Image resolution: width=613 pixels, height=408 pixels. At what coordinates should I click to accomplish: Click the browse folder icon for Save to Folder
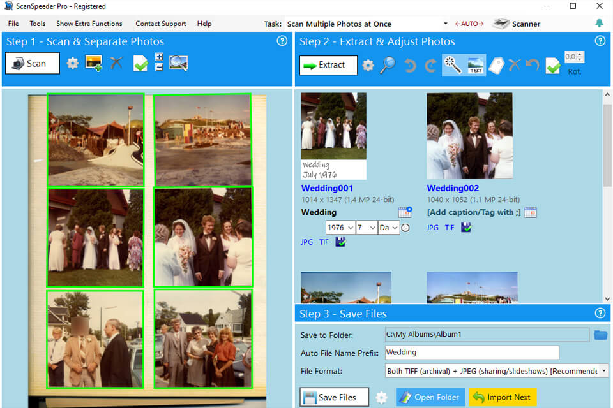pyautogui.click(x=600, y=335)
